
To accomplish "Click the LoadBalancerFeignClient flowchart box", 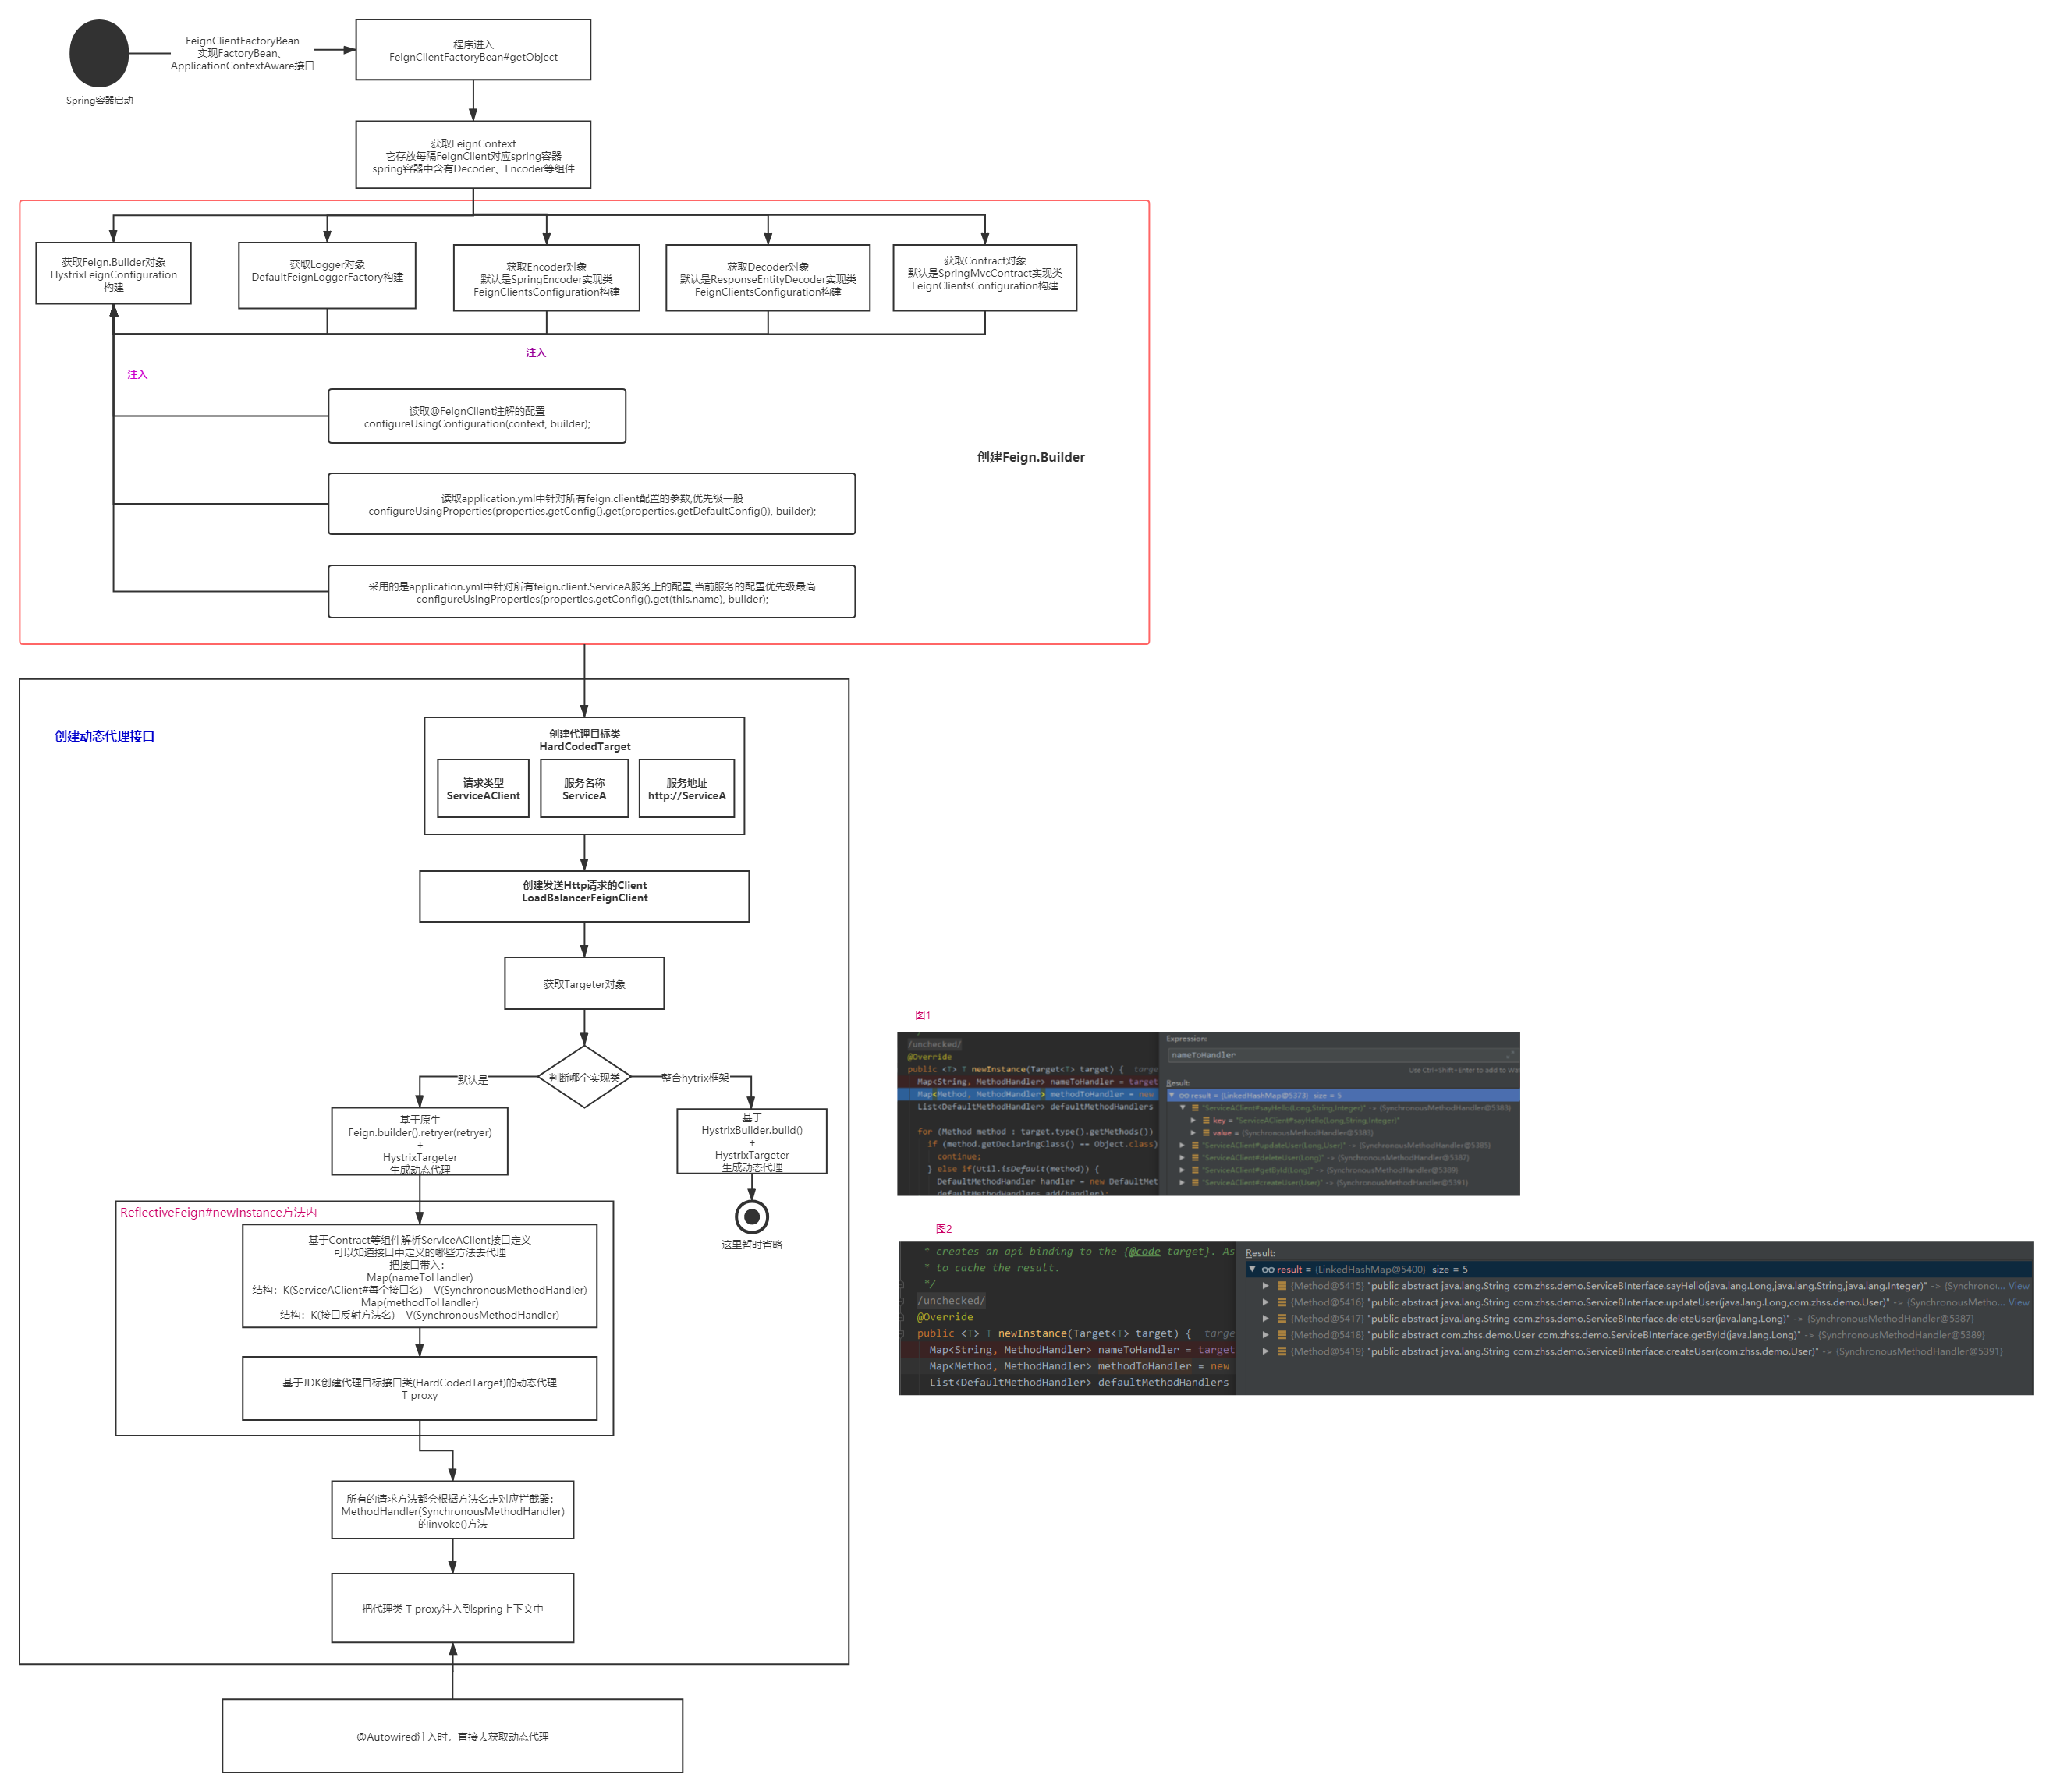I will pyautogui.click(x=584, y=896).
